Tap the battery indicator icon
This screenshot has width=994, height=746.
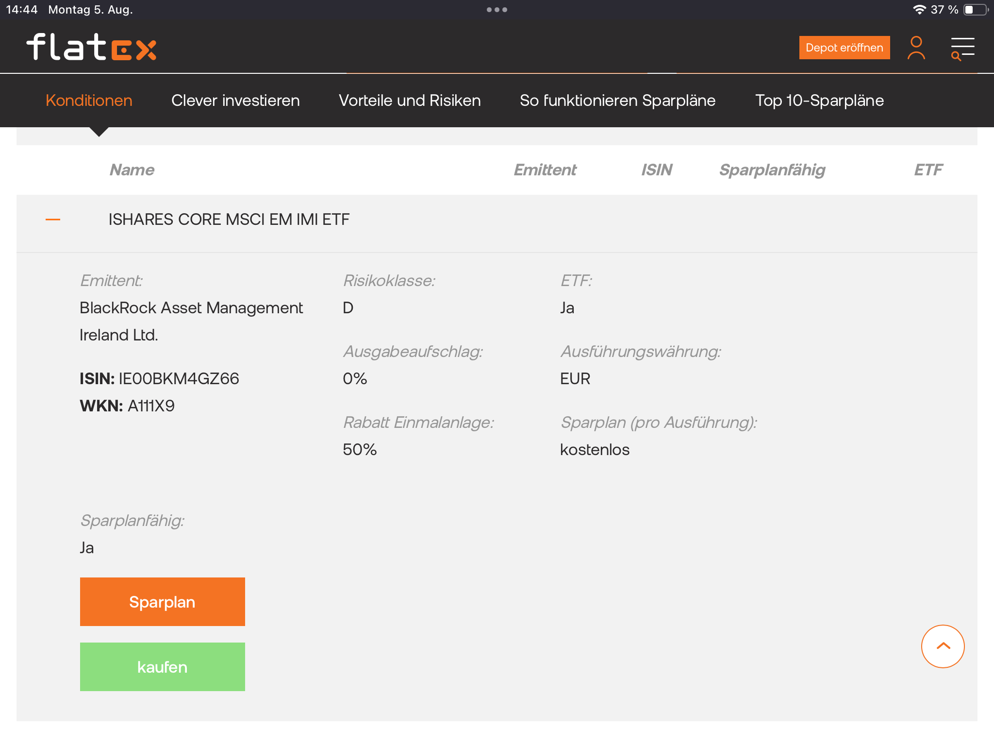[976, 10]
